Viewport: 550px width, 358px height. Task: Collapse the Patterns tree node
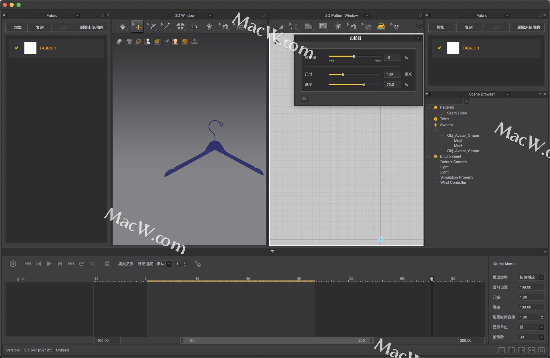[x=428, y=107]
